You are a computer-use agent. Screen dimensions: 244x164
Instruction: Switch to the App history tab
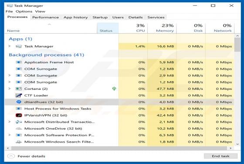pyautogui.click(x=76, y=17)
